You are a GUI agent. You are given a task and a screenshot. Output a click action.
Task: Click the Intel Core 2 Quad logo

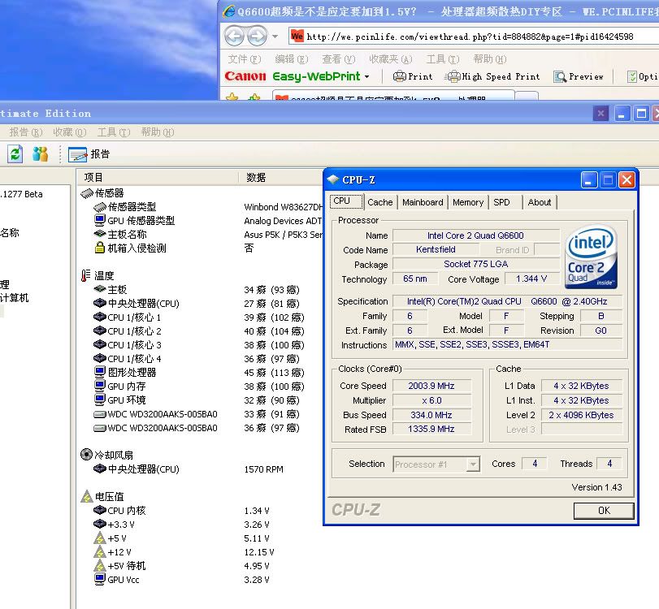(x=591, y=257)
